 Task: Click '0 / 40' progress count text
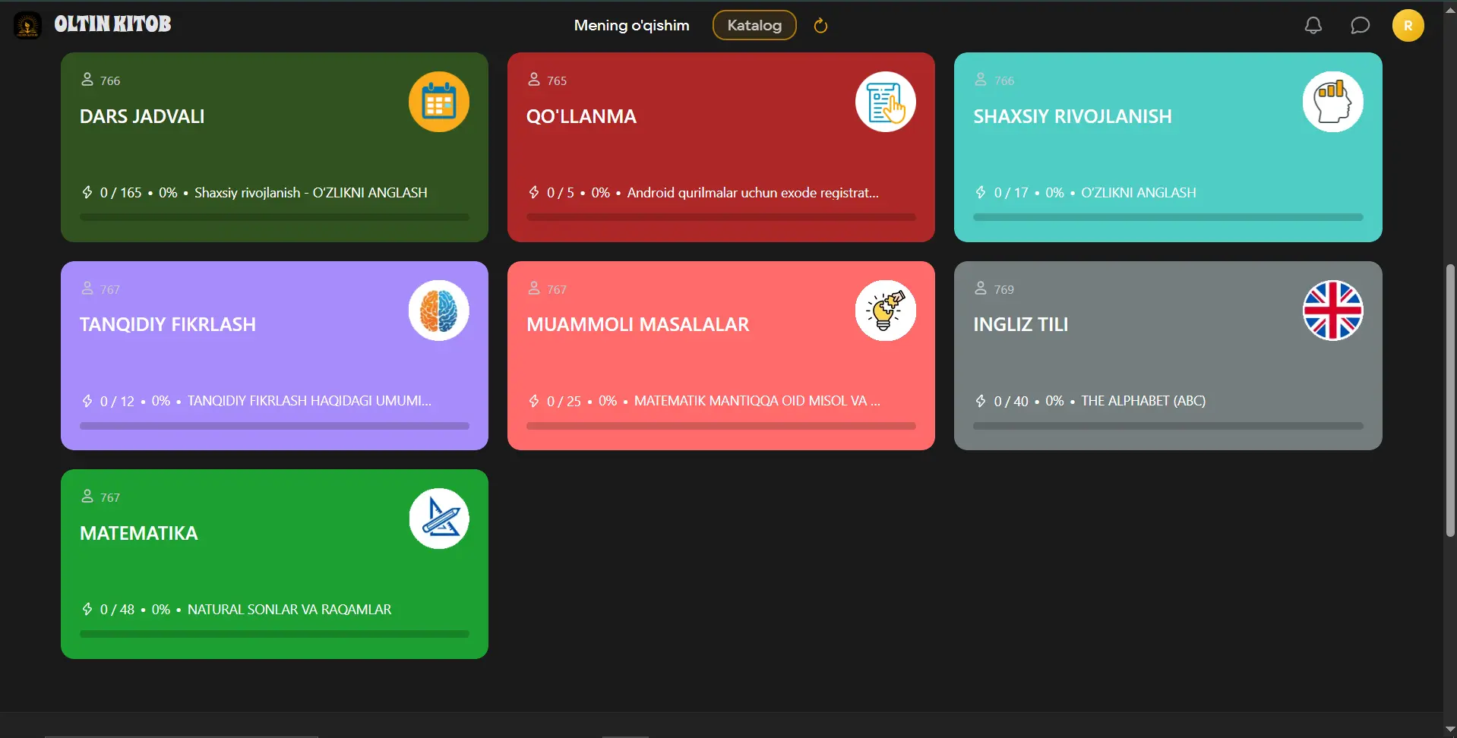tap(1011, 401)
